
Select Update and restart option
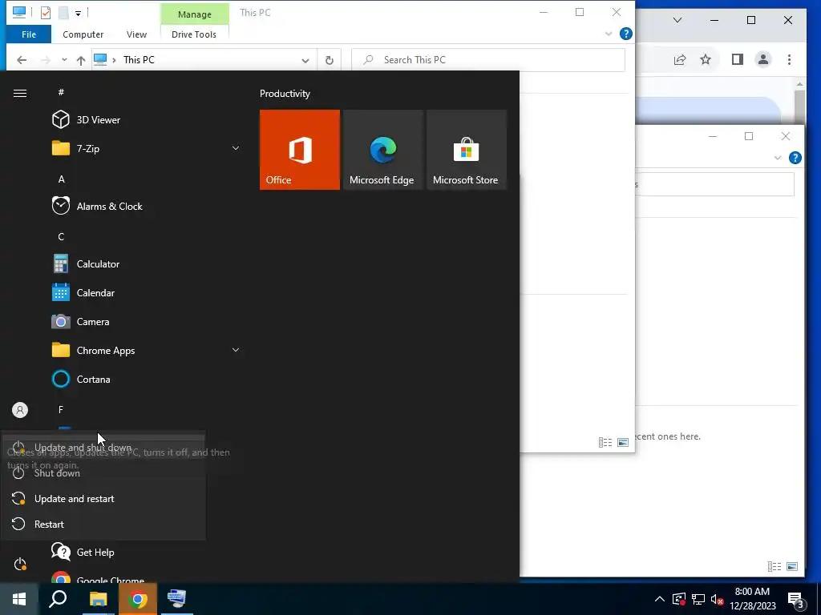[x=103, y=499]
